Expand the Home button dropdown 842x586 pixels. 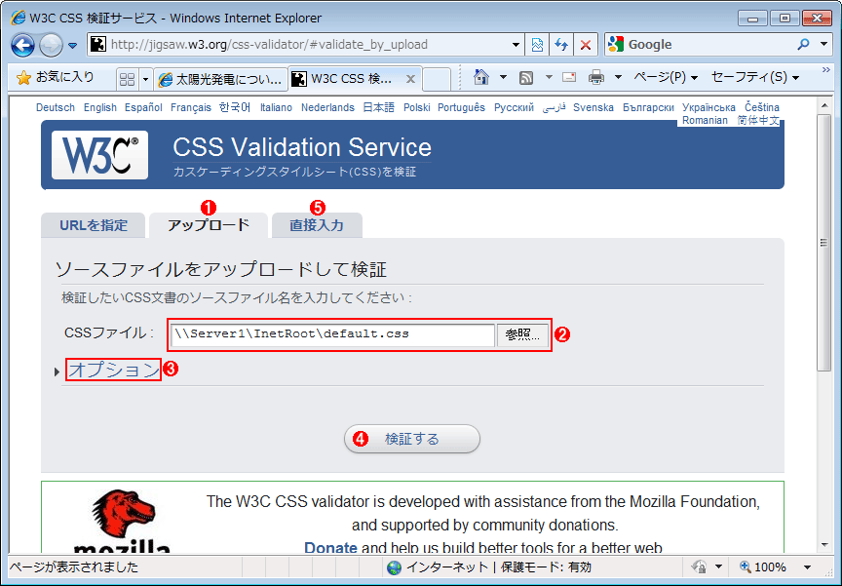point(503,77)
